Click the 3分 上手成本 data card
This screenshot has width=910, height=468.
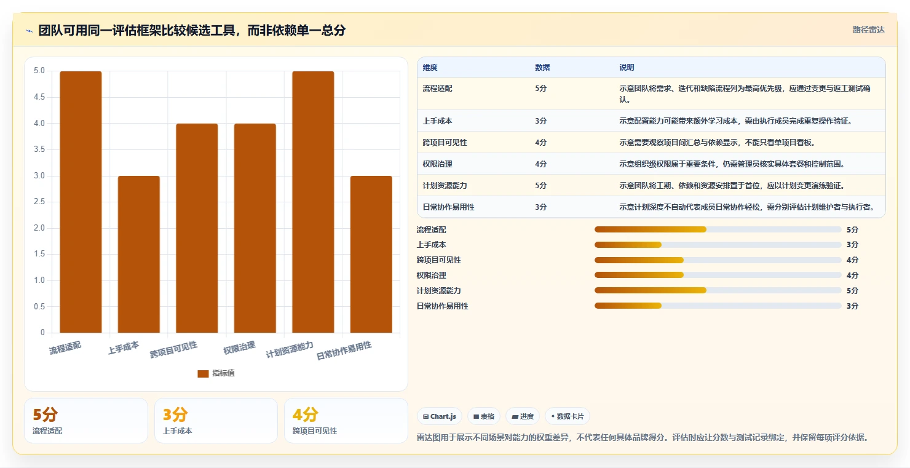[216, 421]
